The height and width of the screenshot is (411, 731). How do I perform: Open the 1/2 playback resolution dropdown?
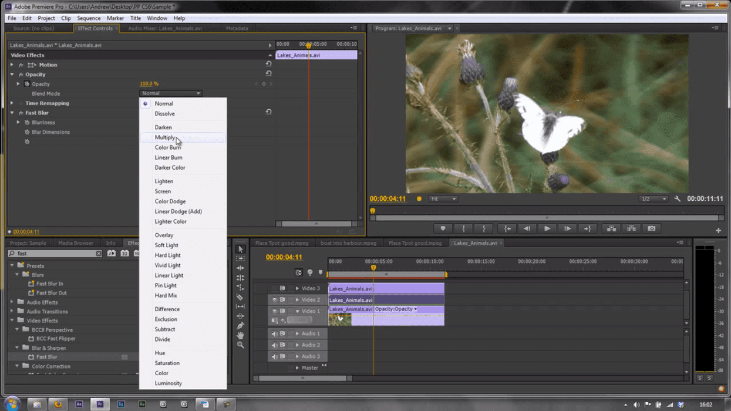pos(653,199)
